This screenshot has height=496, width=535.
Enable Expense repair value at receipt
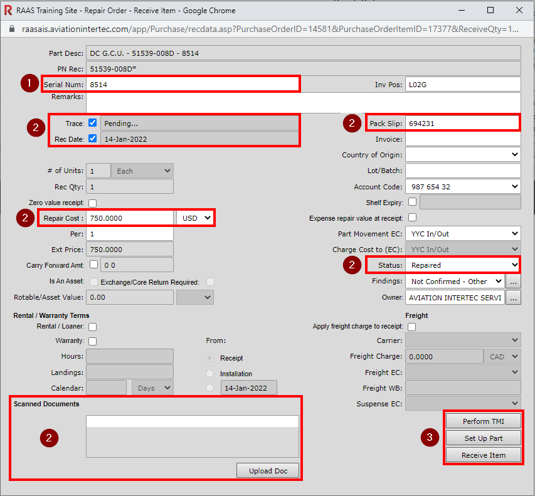point(412,218)
